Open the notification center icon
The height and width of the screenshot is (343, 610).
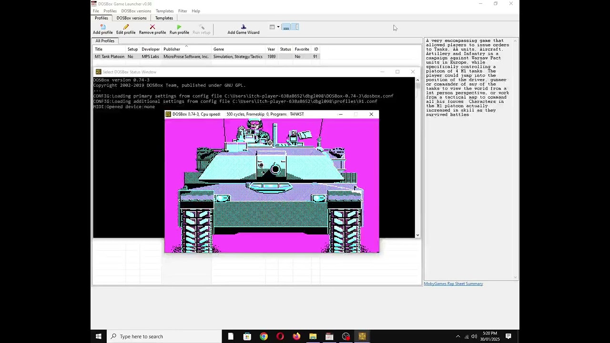508,336
